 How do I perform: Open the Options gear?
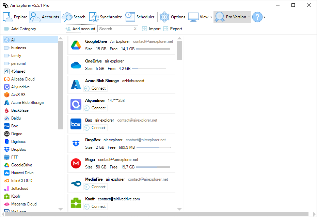[172, 17]
